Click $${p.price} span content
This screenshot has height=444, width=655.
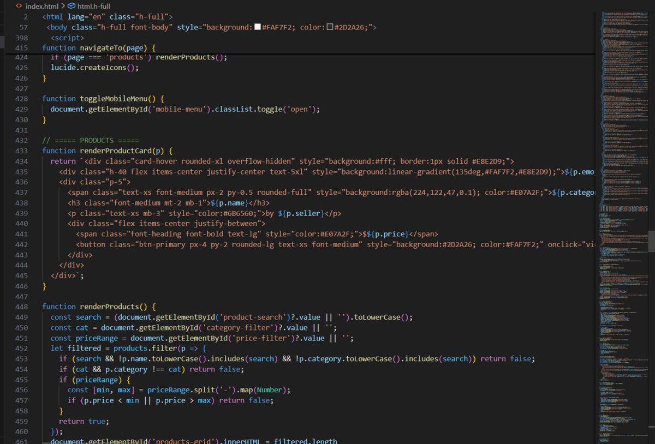(384, 234)
